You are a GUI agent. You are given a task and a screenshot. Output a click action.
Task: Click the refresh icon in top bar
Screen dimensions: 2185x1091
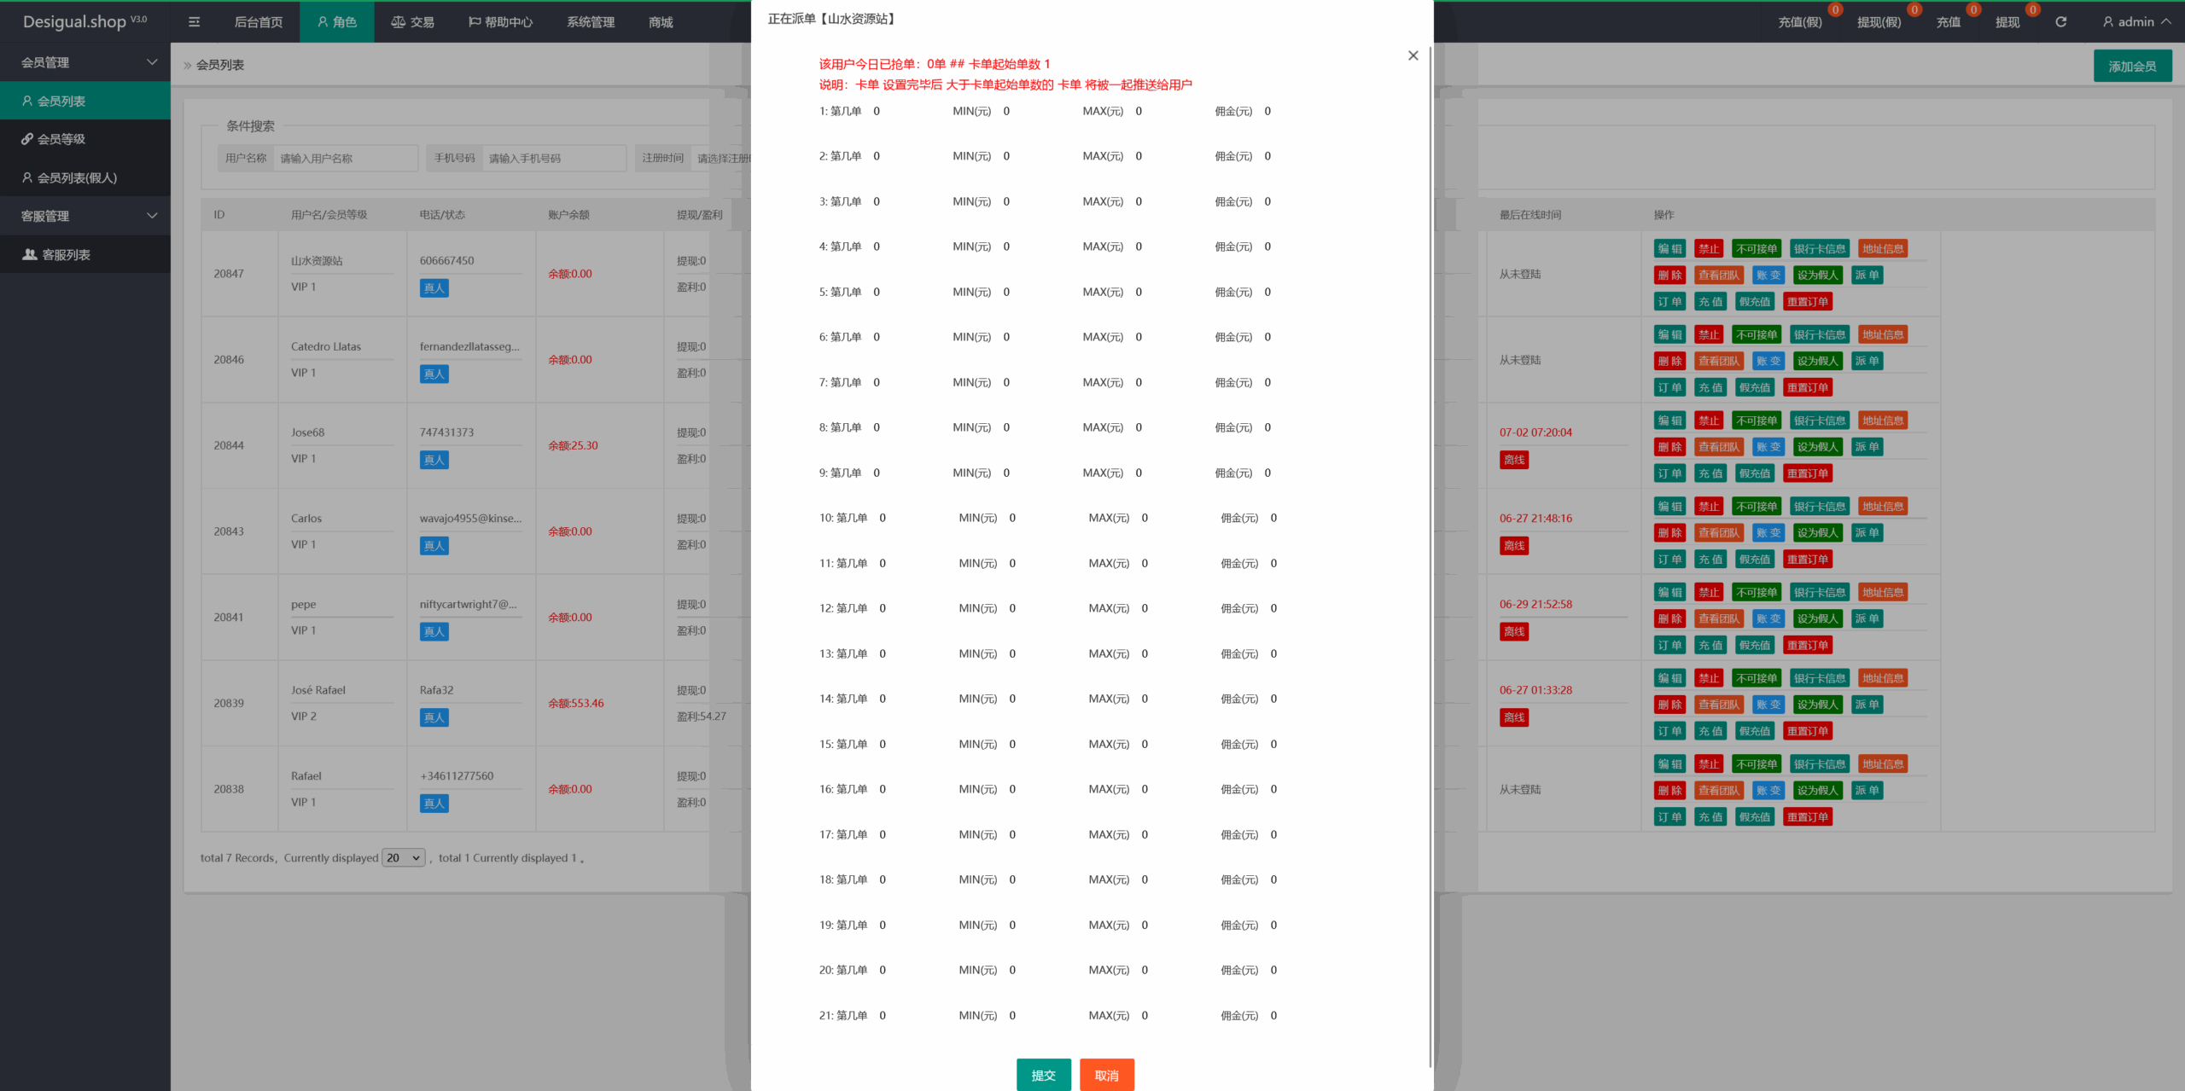(x=2060, y=22)
